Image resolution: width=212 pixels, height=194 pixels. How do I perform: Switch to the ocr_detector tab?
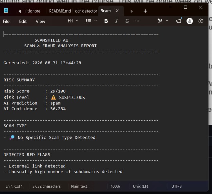[x=86, y=11]
